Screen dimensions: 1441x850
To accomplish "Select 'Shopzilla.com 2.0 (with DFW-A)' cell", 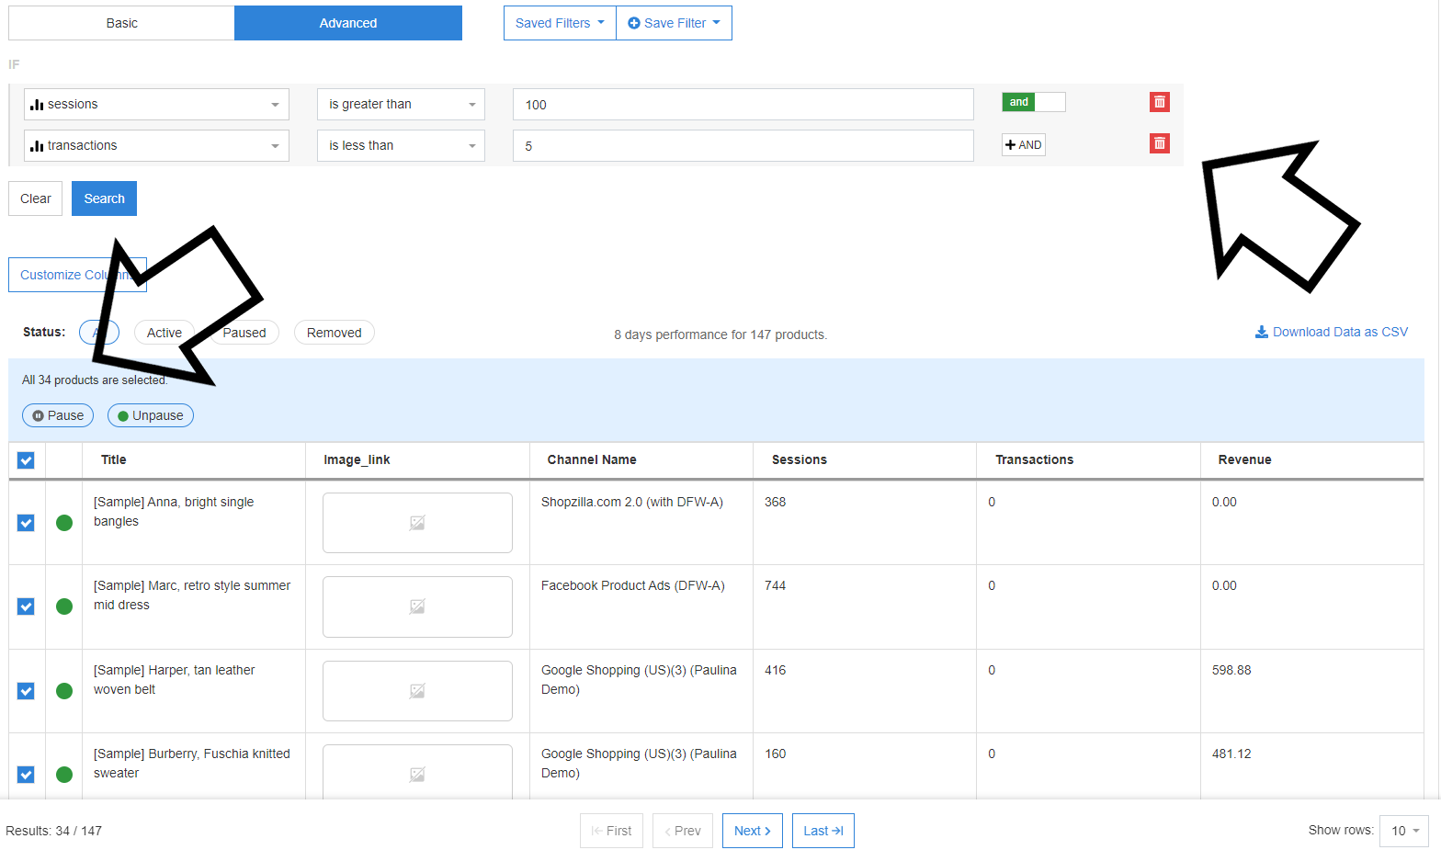I will [x=632, y=502].
